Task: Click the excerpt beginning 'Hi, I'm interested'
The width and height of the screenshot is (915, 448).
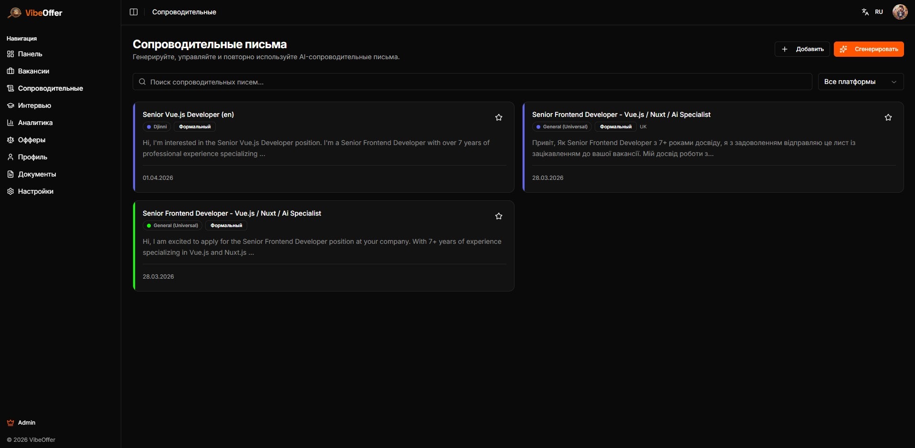Action: [x=316, y=148]
